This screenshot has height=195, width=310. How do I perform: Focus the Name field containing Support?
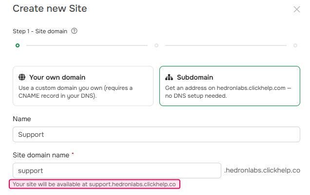156,134
